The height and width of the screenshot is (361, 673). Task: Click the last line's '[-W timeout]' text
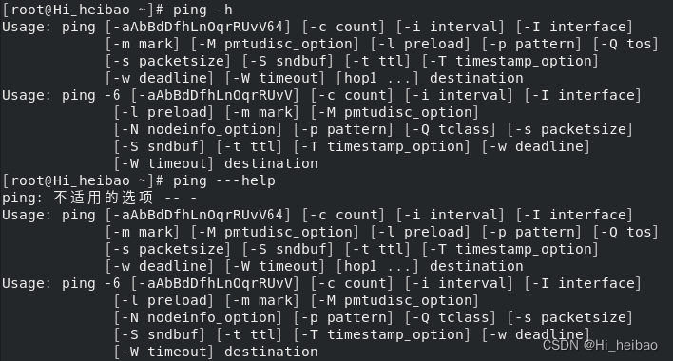pyautogui.click(x=163, y=352)
